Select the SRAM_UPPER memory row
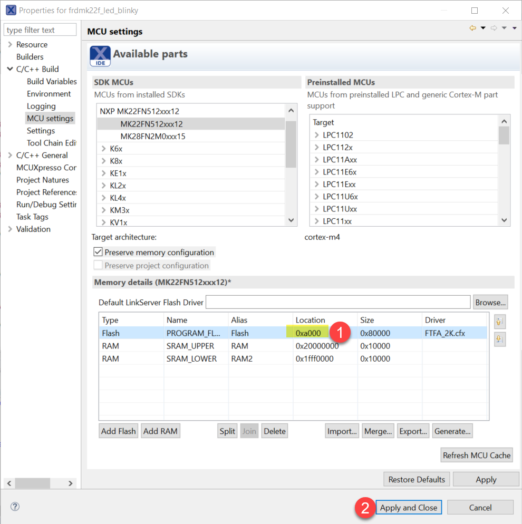The width and height of the screenshot is (522, 524). tap(293, 345)
